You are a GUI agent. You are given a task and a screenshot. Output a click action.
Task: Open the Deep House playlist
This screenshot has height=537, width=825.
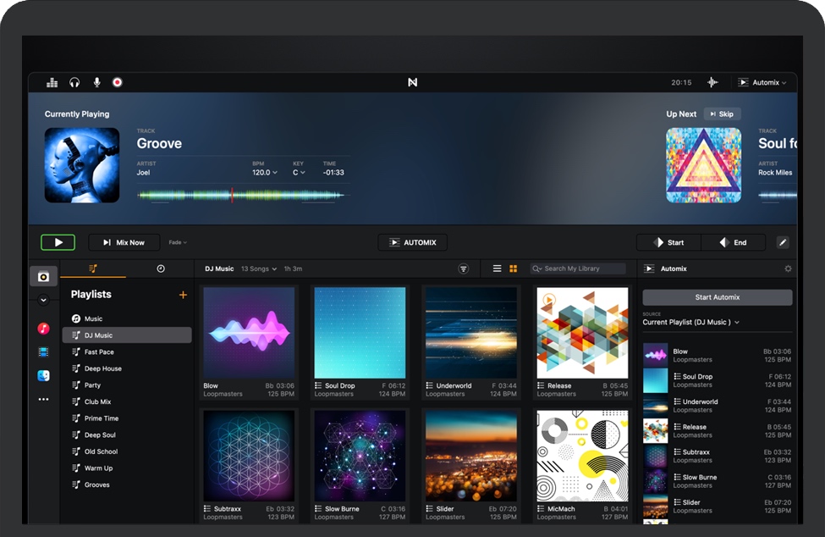tap(126, 369)
